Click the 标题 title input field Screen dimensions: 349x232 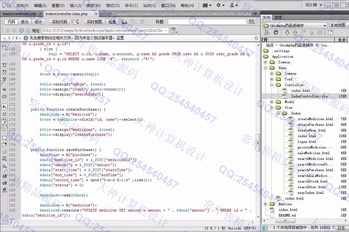pos(207,22)
